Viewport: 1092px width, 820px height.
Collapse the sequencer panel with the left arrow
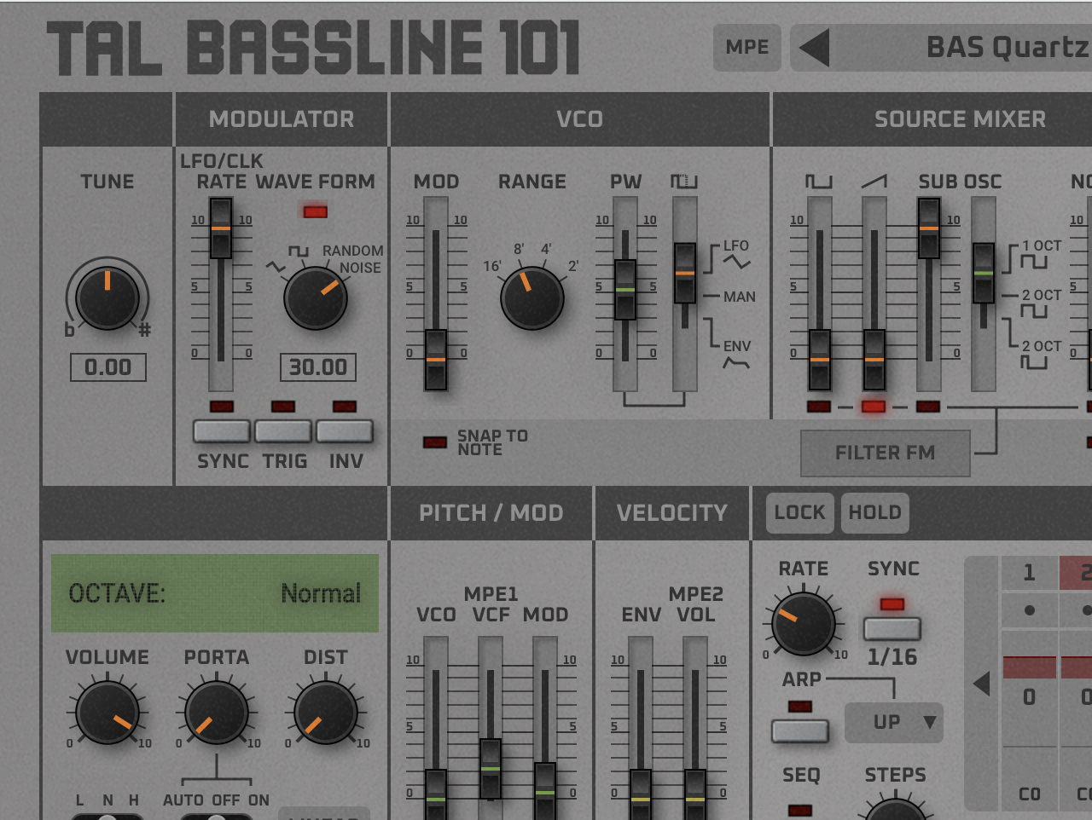[x=981, y=682]
